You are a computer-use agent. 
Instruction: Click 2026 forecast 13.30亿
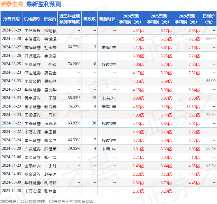[193, 107]
